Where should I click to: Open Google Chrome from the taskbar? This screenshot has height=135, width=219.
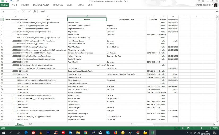[x=86, y=133]
